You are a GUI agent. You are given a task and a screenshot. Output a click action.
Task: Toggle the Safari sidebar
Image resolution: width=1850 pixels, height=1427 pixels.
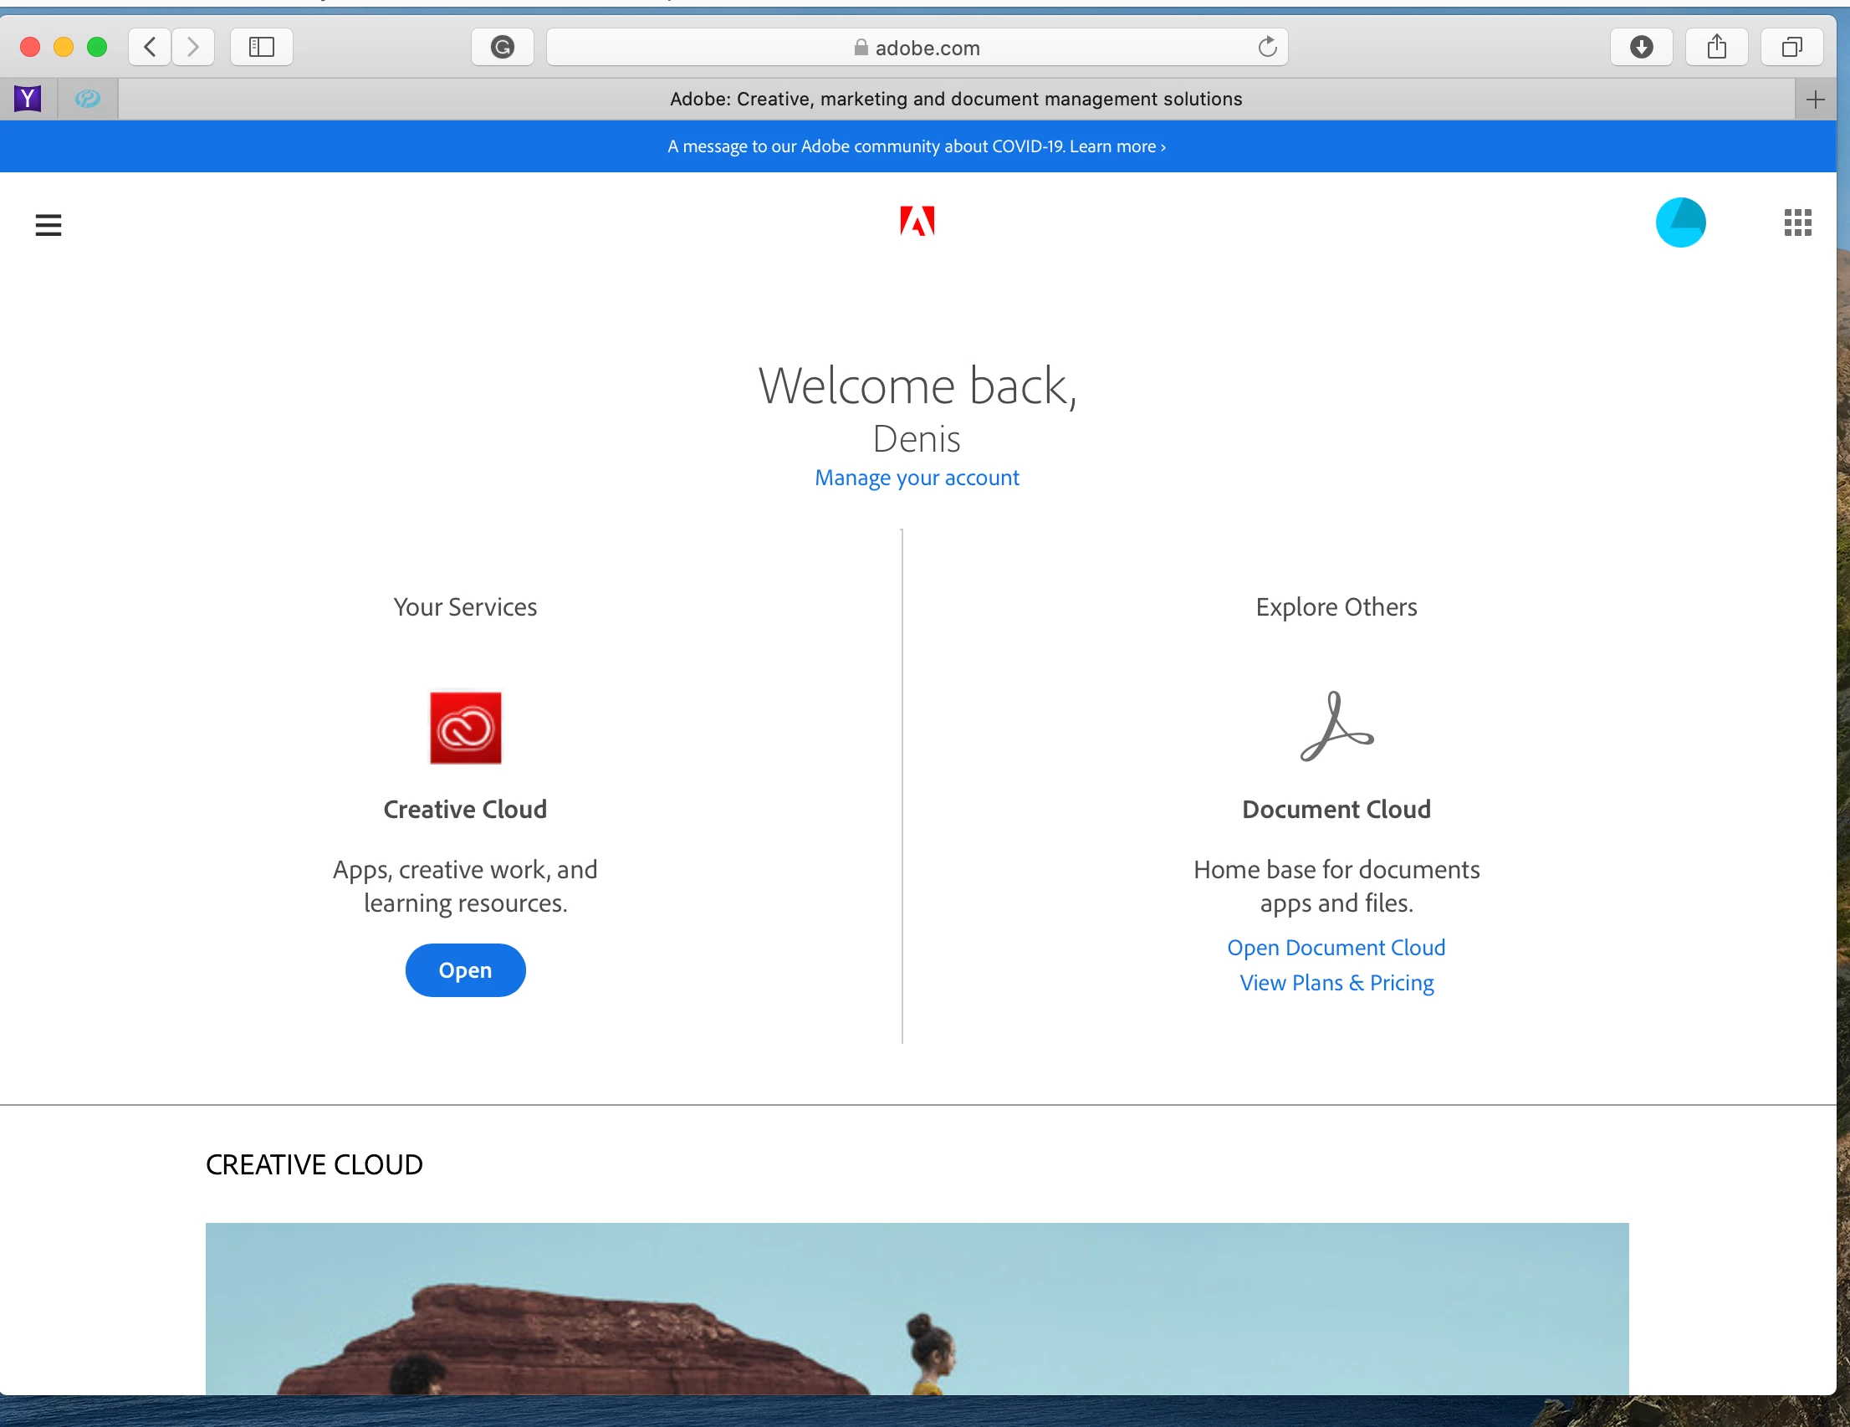262,47
